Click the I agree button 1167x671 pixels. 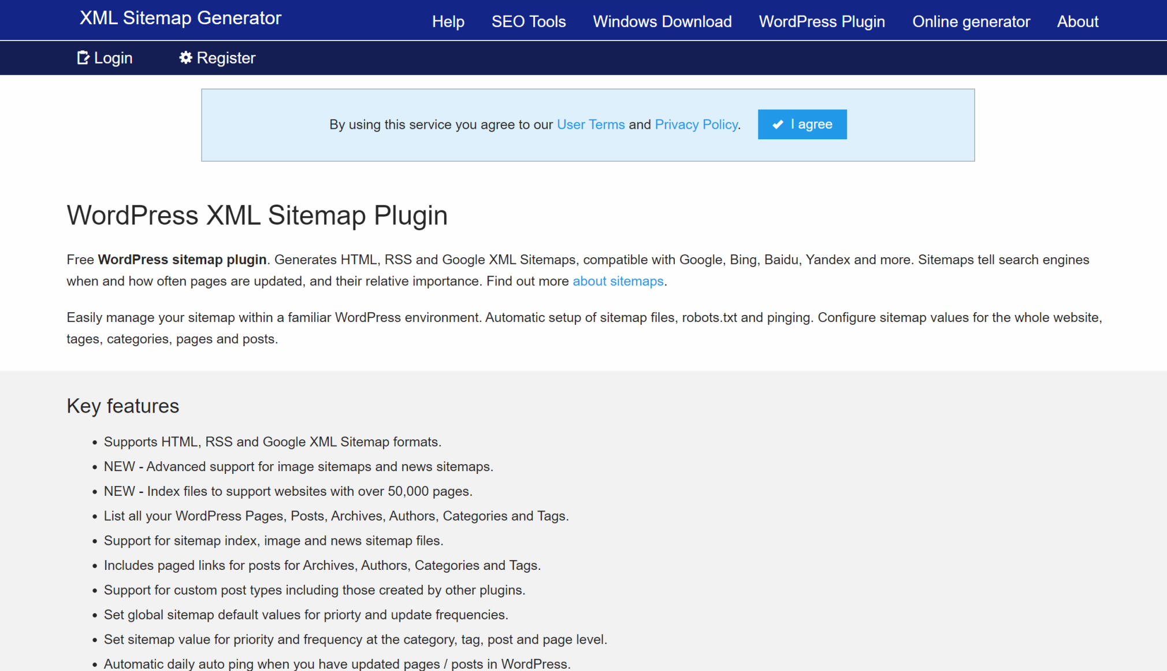tap(802, 124)
